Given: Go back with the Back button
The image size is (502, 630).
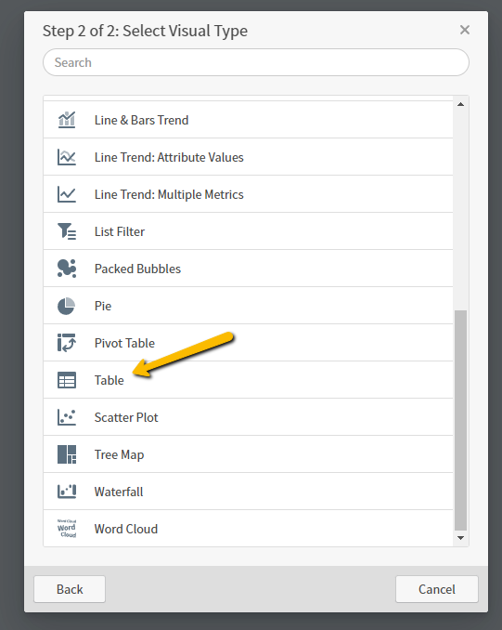Looking at the screenshot, I should (70, 589).
